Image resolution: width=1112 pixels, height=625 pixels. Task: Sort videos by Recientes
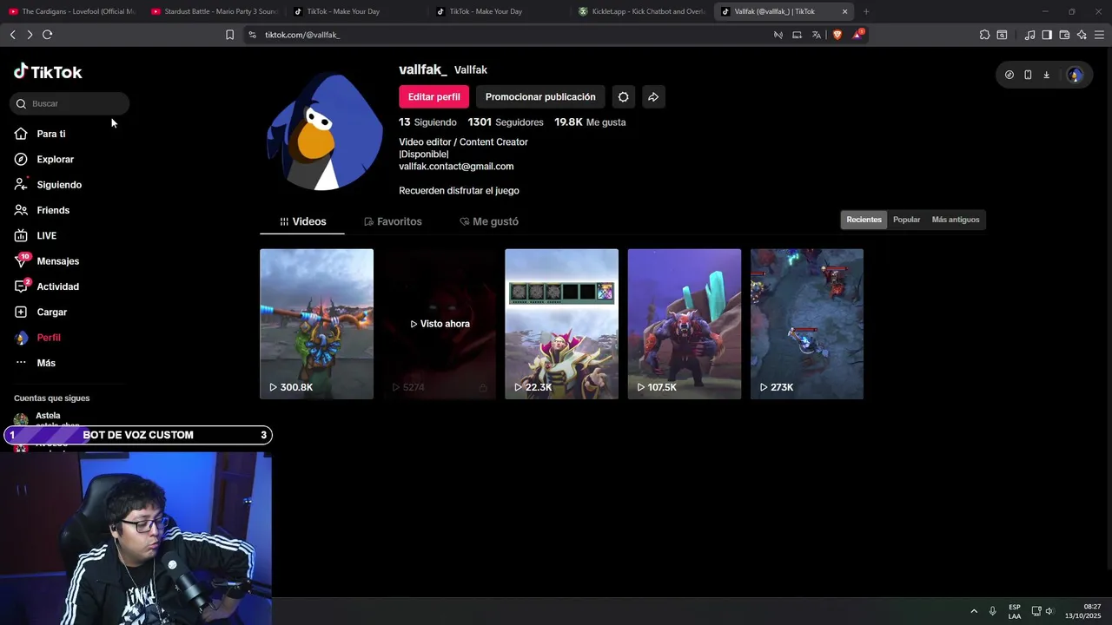864,220
